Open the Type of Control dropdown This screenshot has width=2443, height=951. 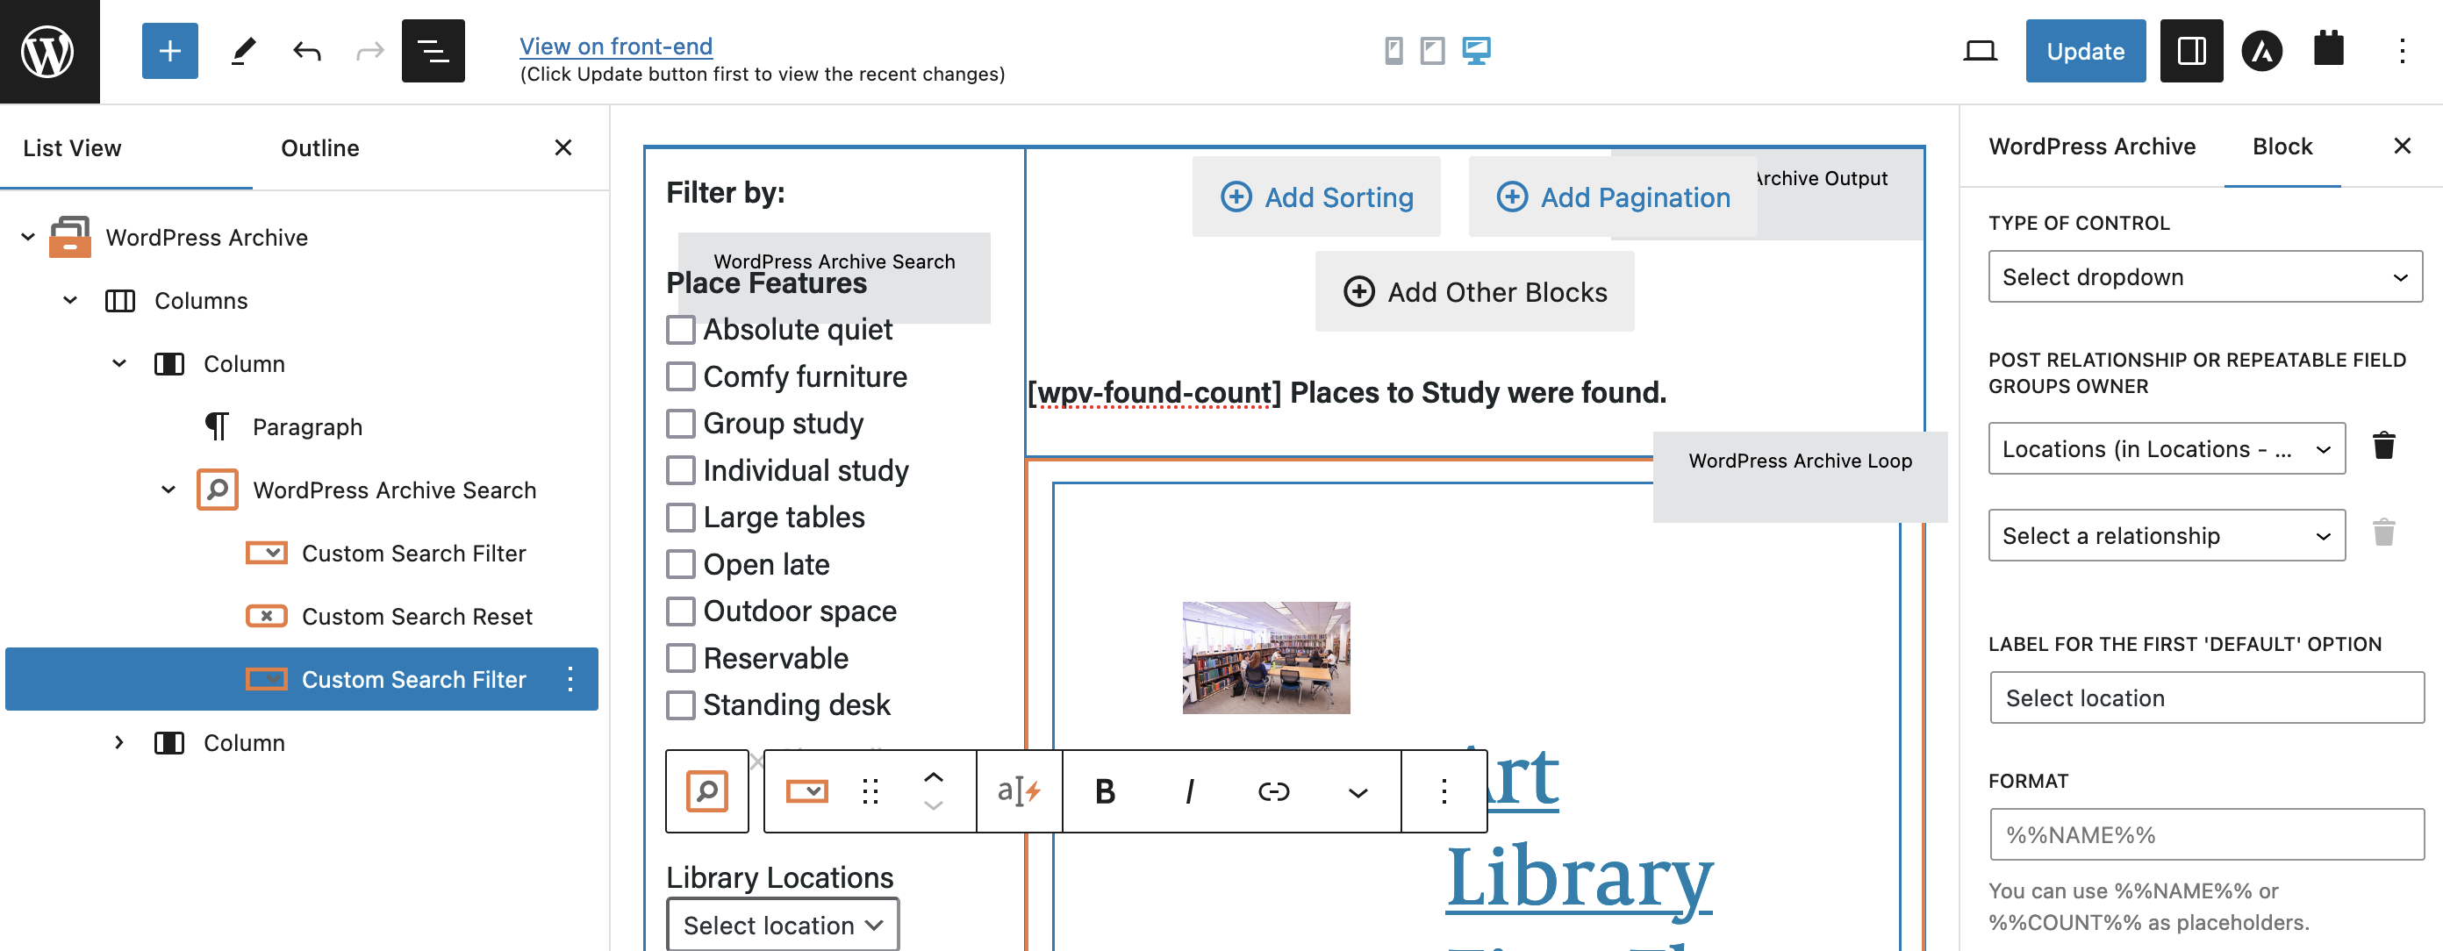tap(2205, 277)
